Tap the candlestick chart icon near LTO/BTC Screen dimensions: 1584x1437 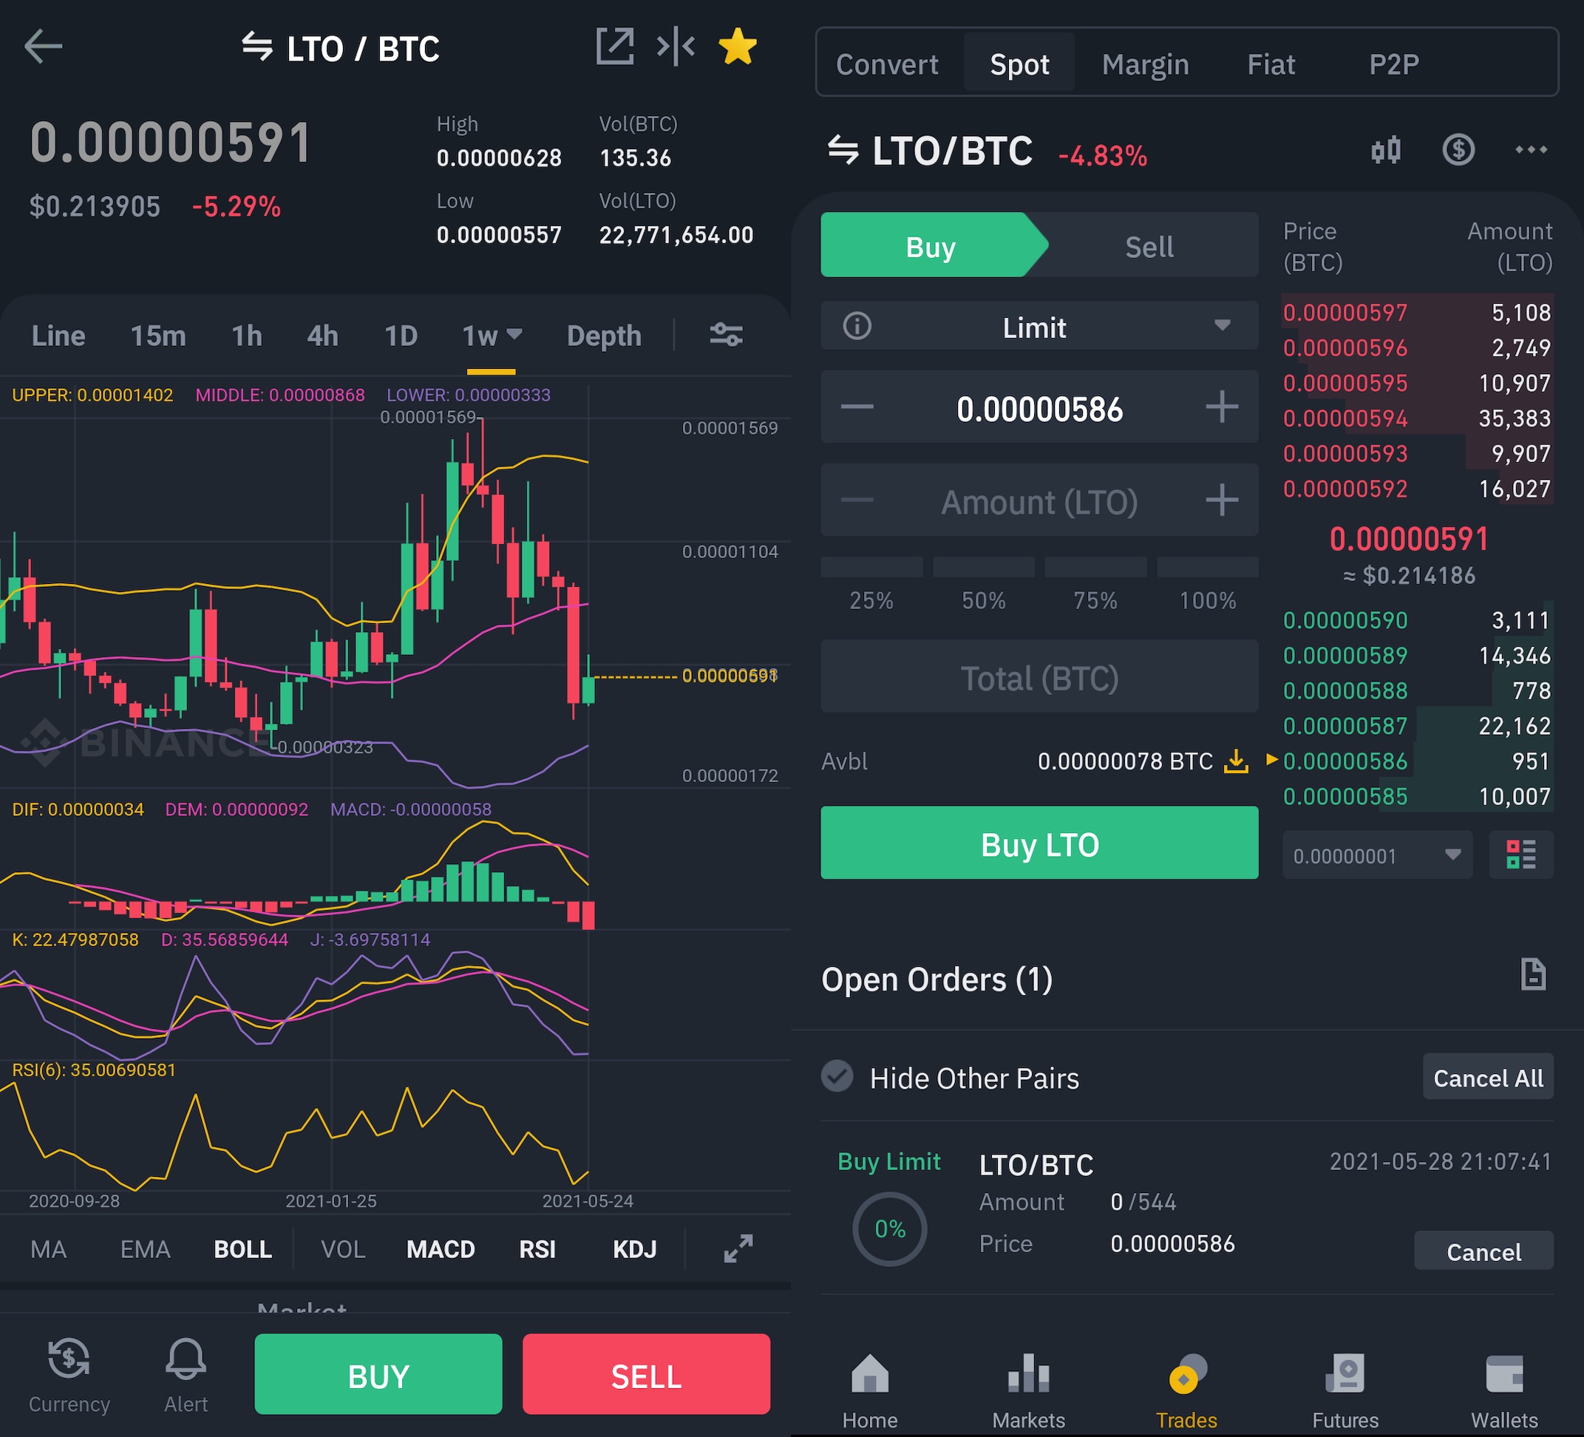pyautogui.click(x=1386, y=150)
